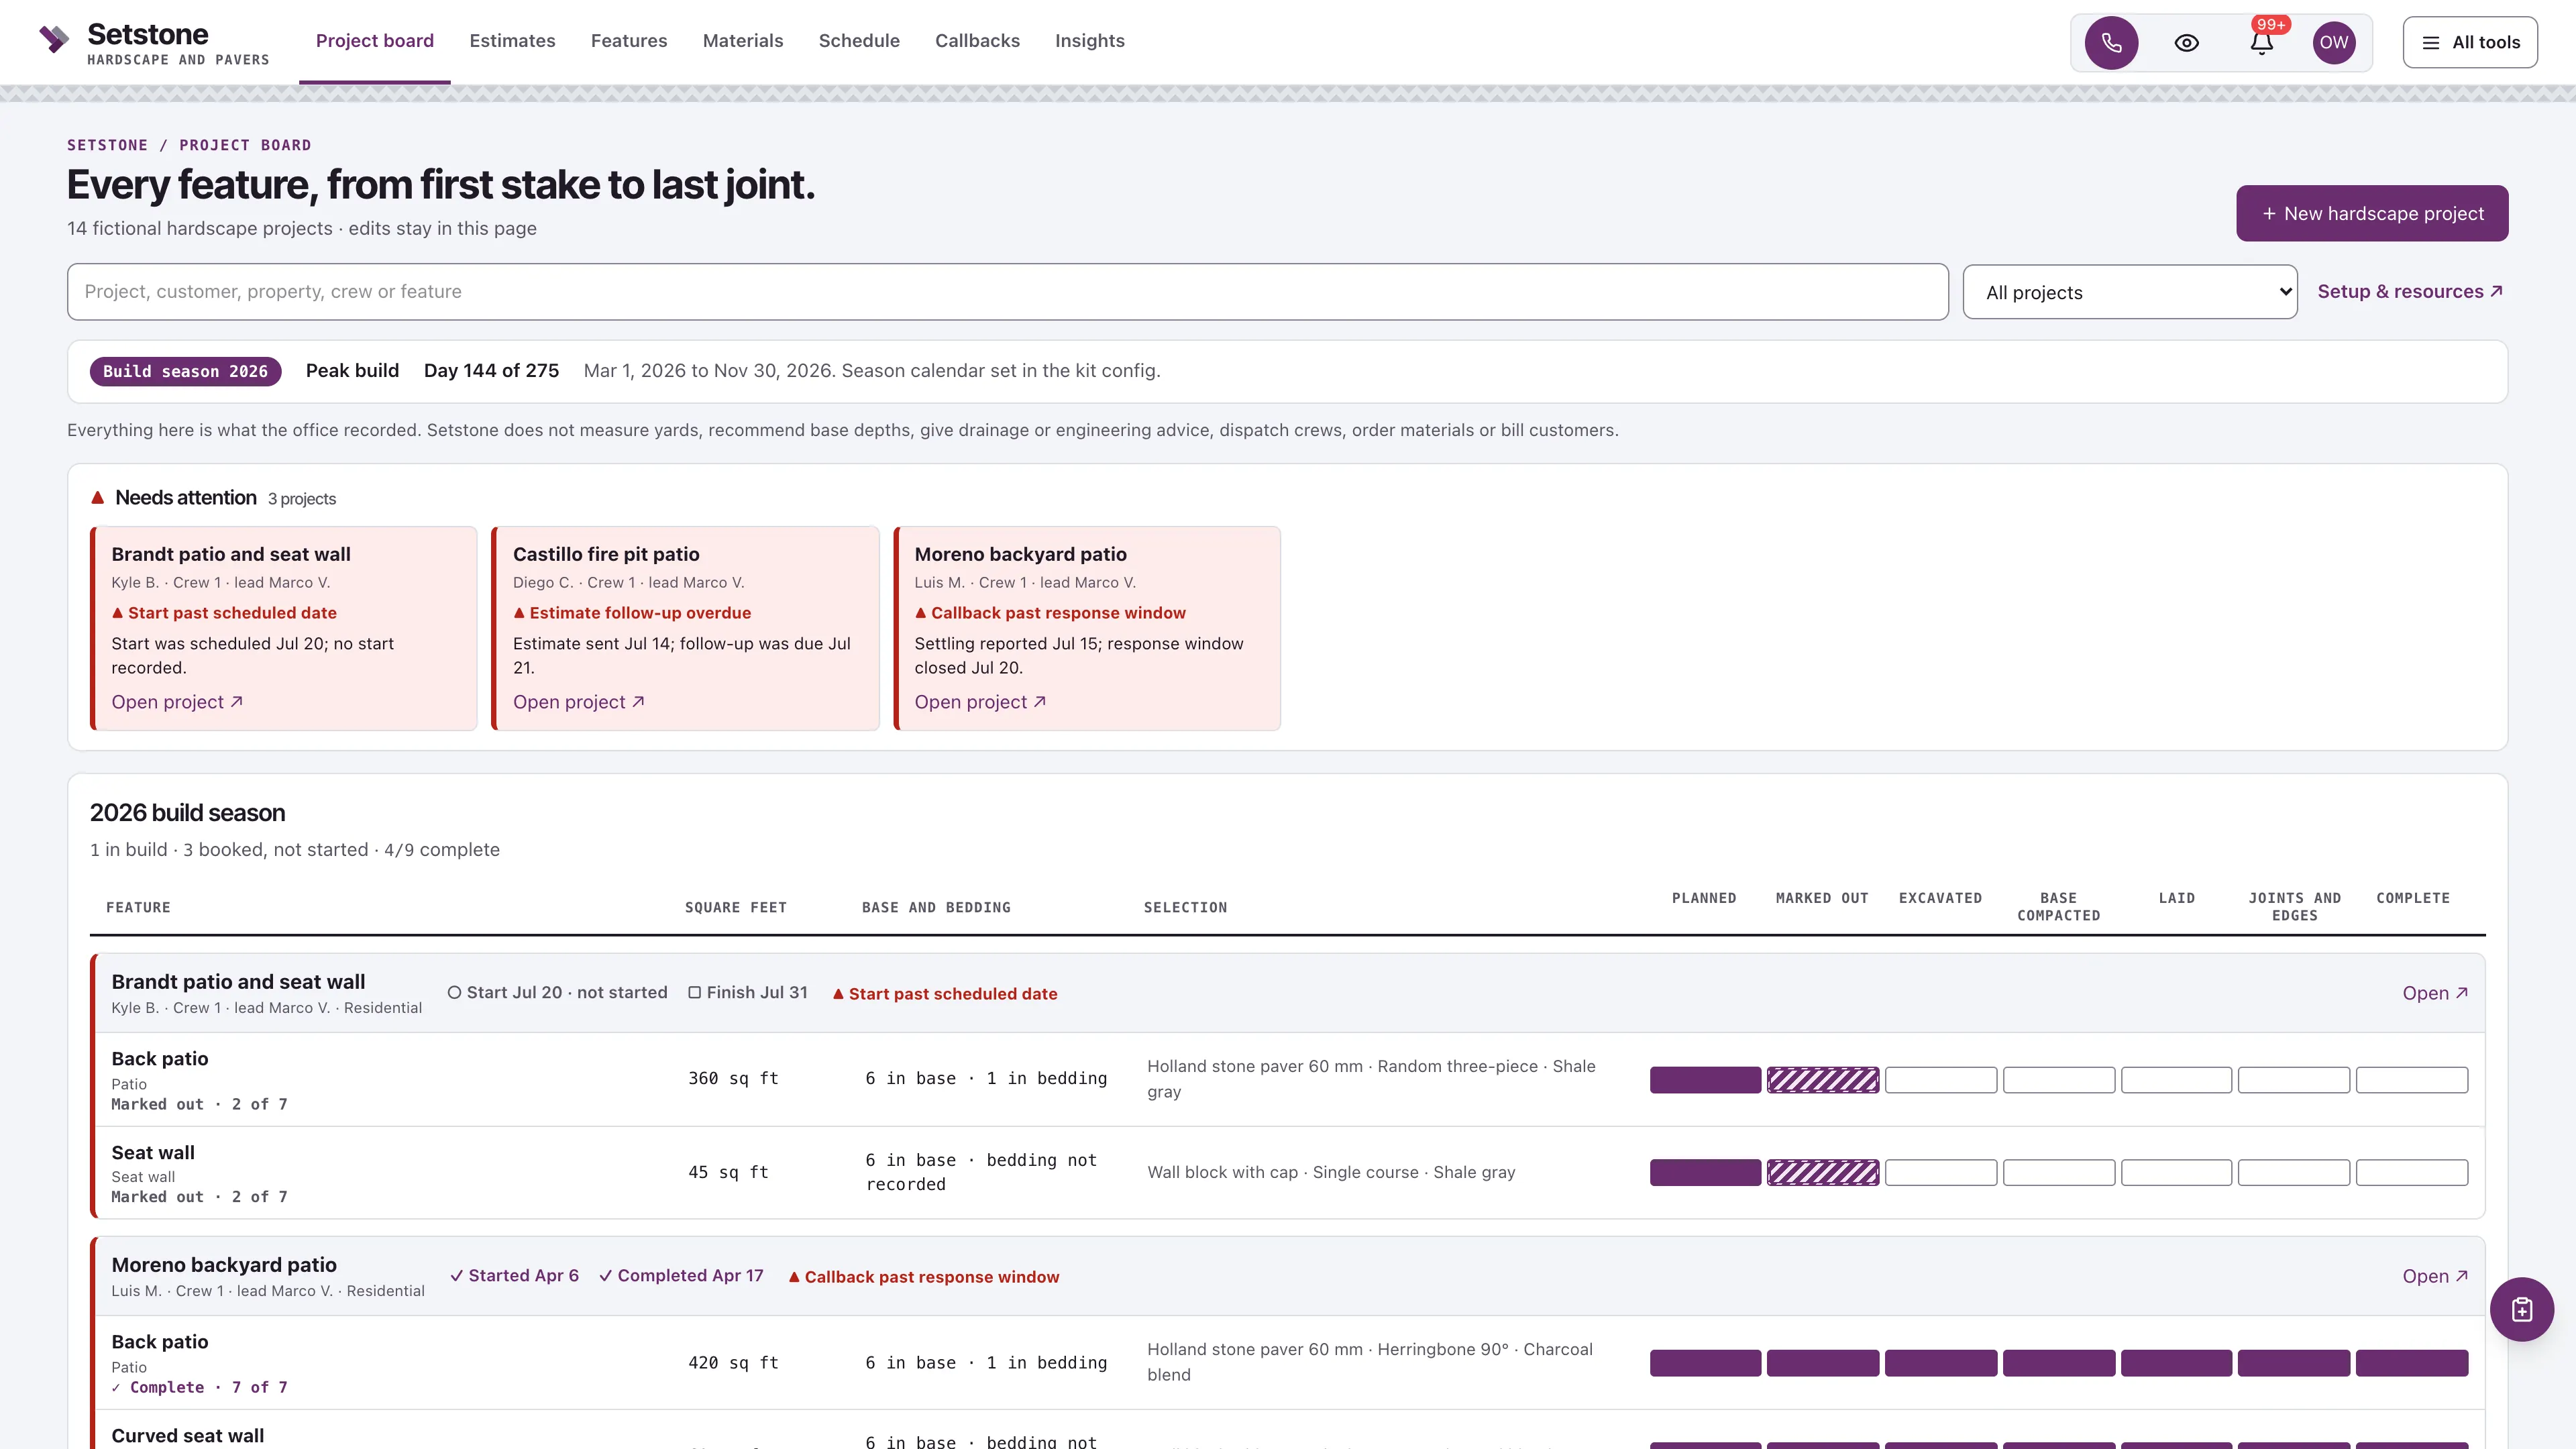Click Started Apr 6 status label
The width and height of the screenshot is (2576, 1449).
514,1276
